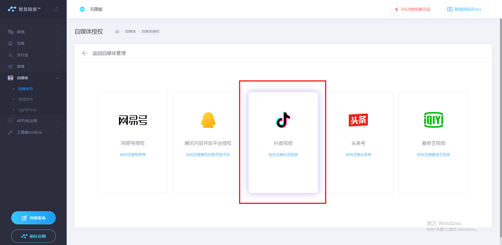Open the 自媒体号 submenu item
The image size is (502, 245).
[26, 89]
